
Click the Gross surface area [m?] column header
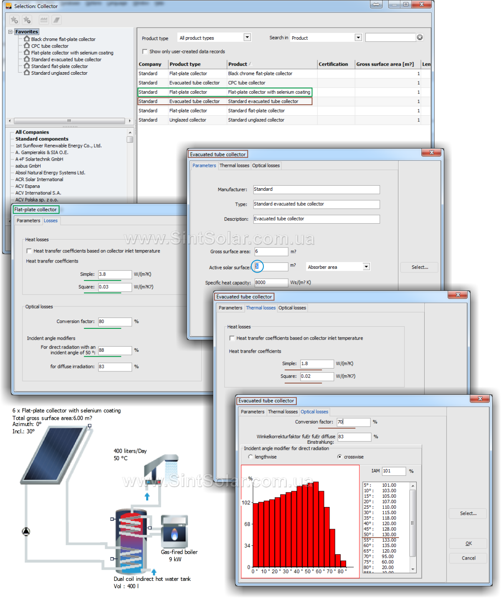pos(387,64)
